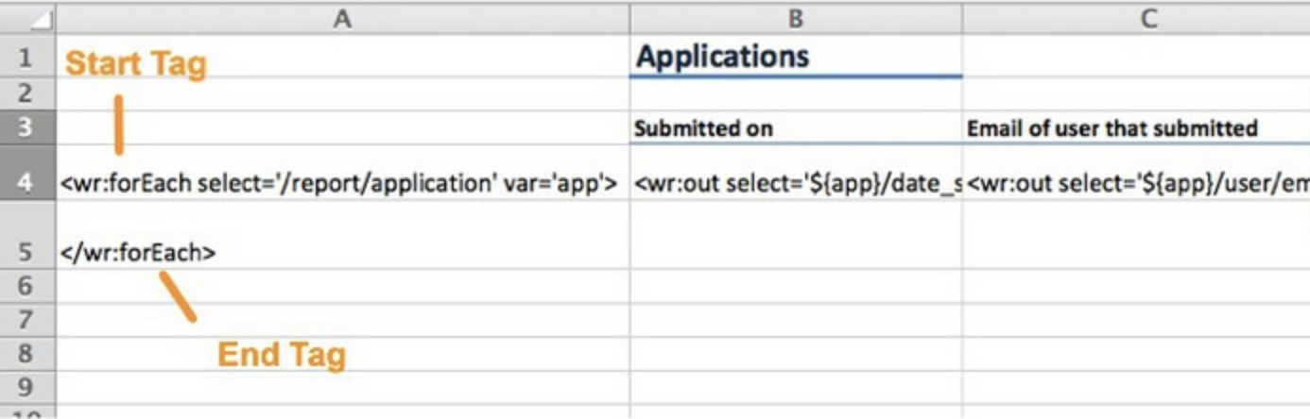This screenshot has width=1310, height=419.
Task: Select the row 4 header
Action: click(26, 182)
